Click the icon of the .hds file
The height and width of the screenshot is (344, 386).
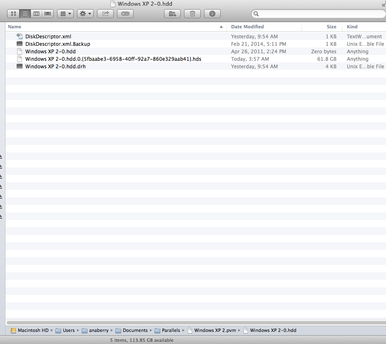tap(20, 59)
